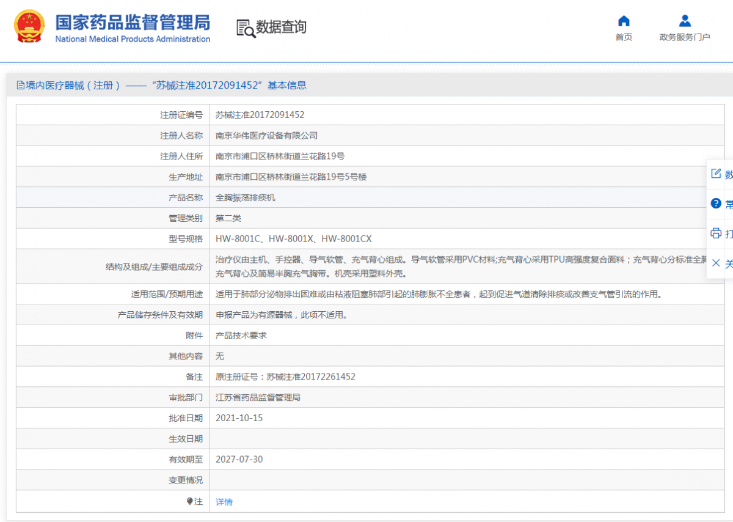Select registration number 苏械注准20172091452 value

260,115
